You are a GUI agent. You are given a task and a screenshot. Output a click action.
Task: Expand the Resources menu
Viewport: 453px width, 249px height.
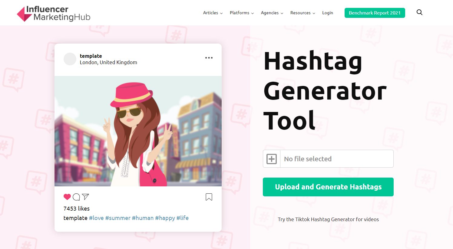(x=303, y=13)
